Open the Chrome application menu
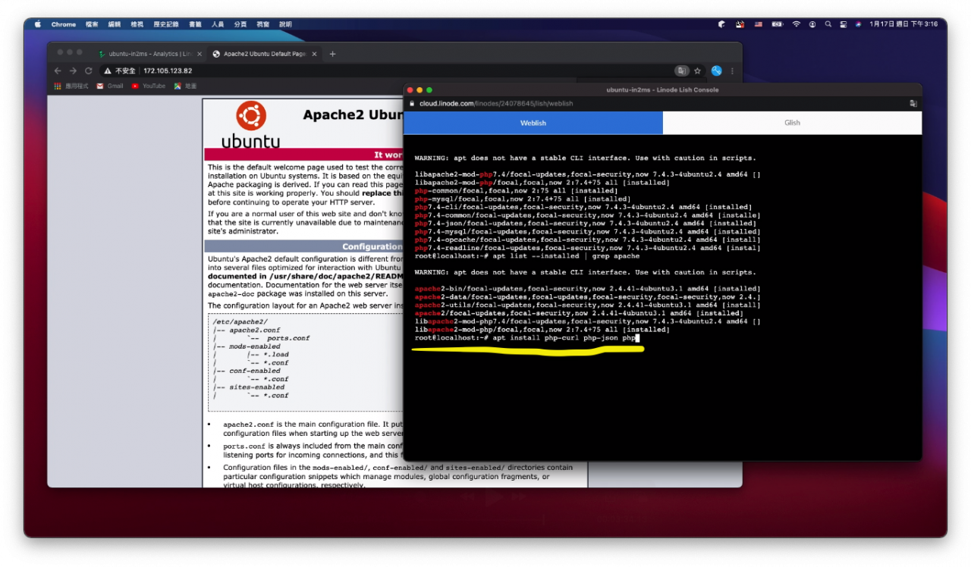 click(64, 24)
